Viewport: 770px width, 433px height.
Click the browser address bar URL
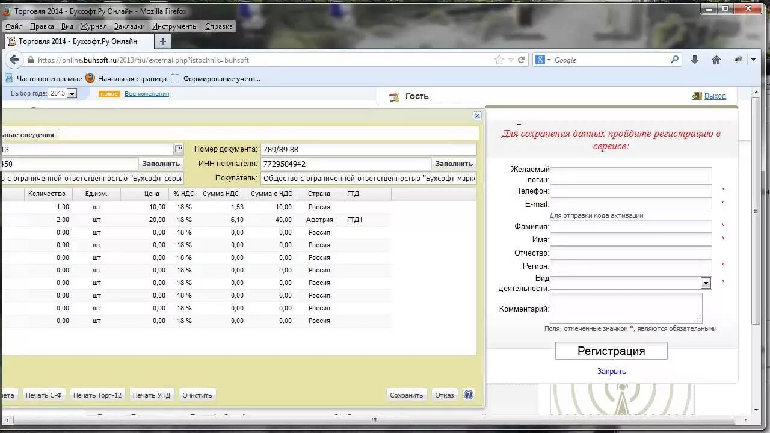[x=259, y=60]
